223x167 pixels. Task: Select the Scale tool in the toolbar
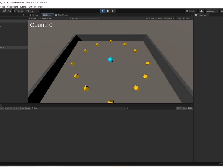pyautogui.click(x=1, y=11)
